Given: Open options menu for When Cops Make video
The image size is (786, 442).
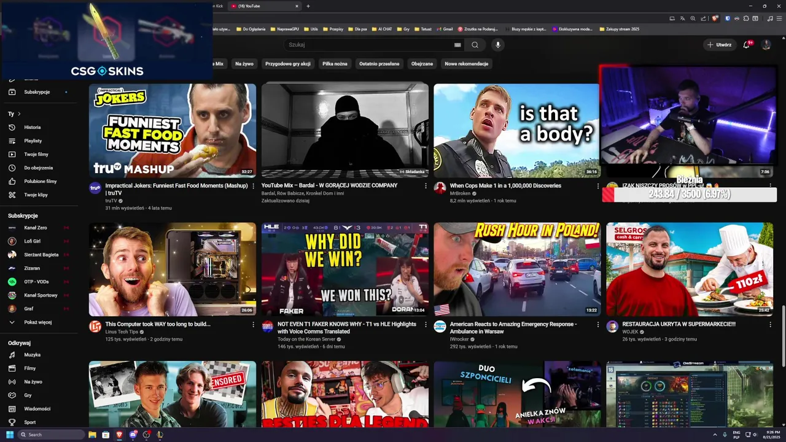Looking at the screenshot, I should (598, 186).
